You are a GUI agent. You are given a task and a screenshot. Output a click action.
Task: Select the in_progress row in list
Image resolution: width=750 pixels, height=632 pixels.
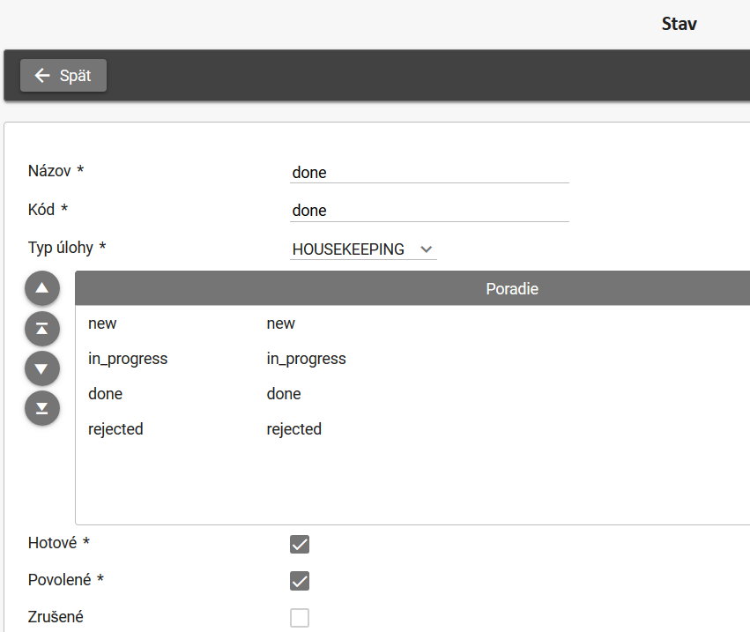coord(128,359)
